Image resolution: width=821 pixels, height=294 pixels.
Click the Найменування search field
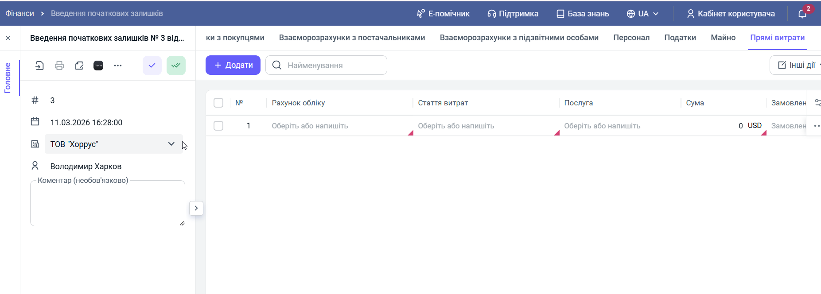[332, 65]
